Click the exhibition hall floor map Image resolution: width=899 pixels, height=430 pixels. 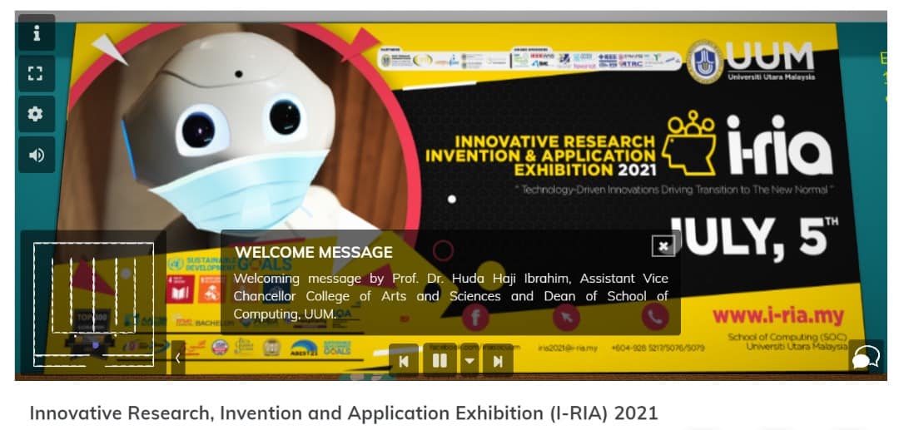[x=93, y=304]
